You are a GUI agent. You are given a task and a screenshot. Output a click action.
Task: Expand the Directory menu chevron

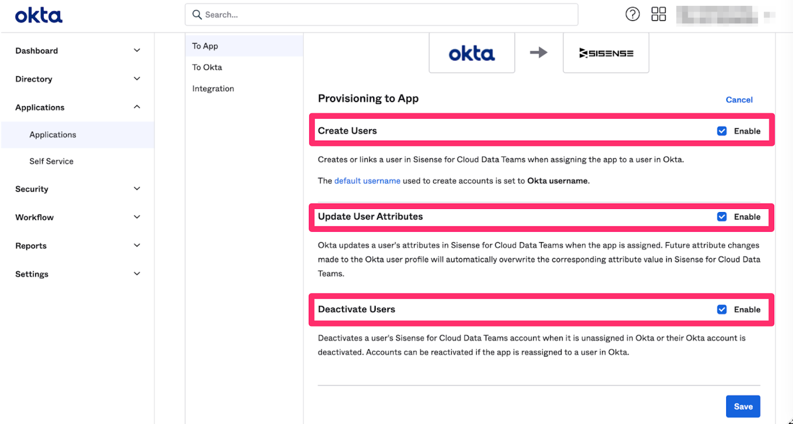137,79
